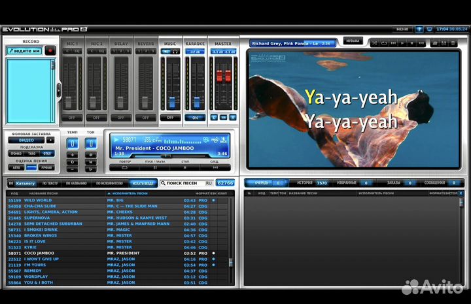Click the Искать везде search button
471x304 pixels.
pyautogui.click(x=143, y=183)
